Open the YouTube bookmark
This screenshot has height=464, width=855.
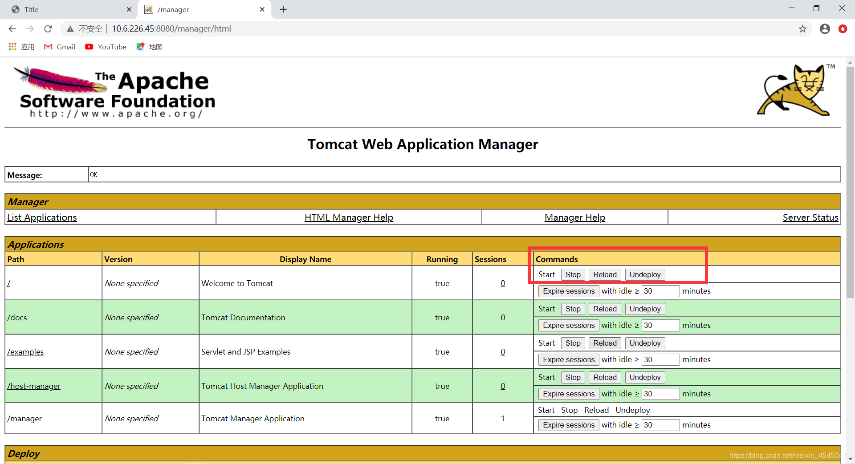(106, 47)
